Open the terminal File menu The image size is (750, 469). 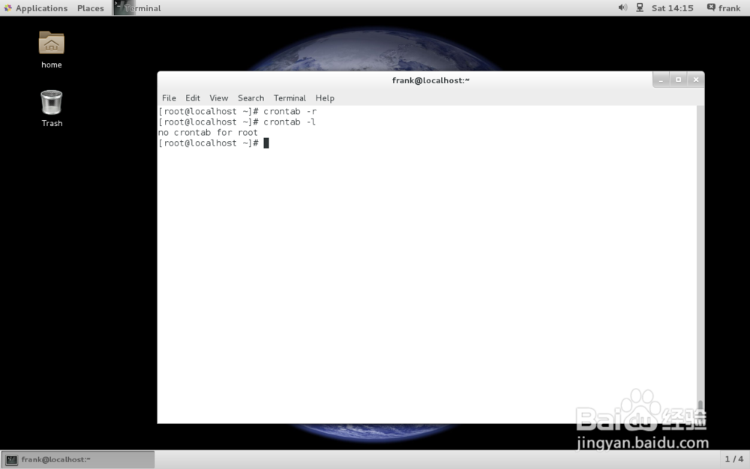[169, 98]
